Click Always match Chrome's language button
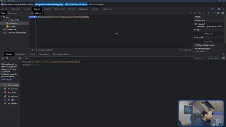 pos(49,5)
